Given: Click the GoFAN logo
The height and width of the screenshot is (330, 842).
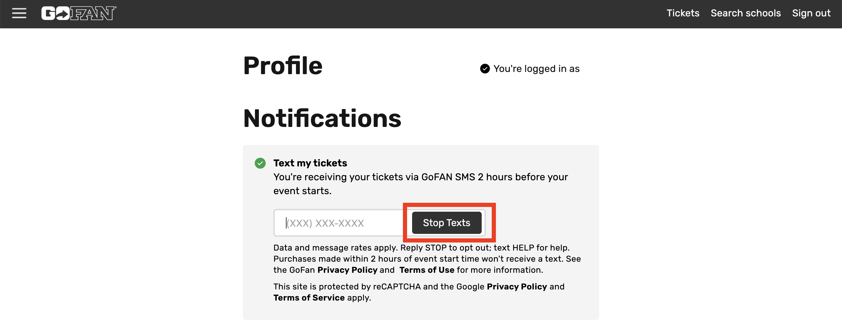Looking at the screenshot, I should [78, 13].
